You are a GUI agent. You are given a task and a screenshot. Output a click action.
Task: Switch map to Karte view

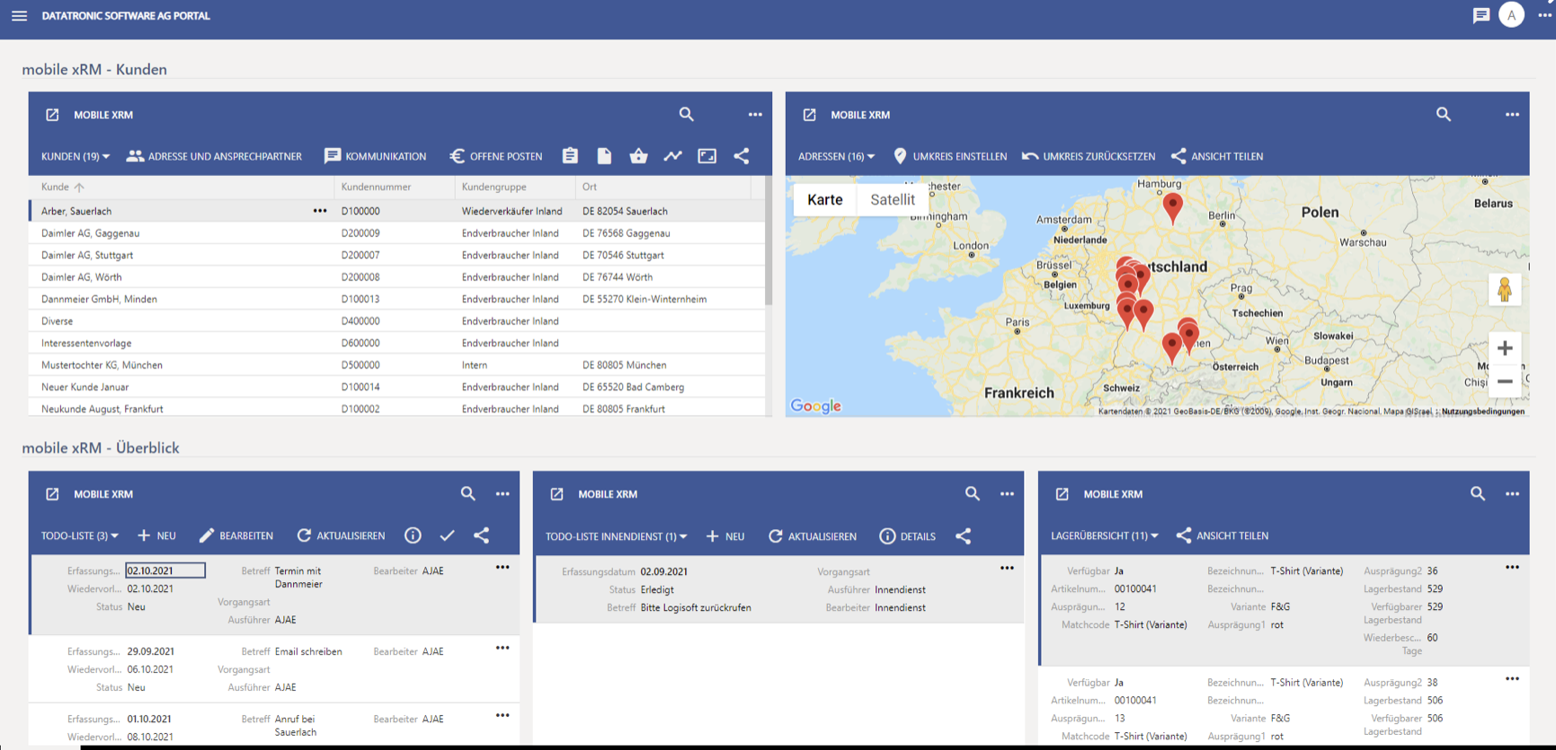coord(824,199)
